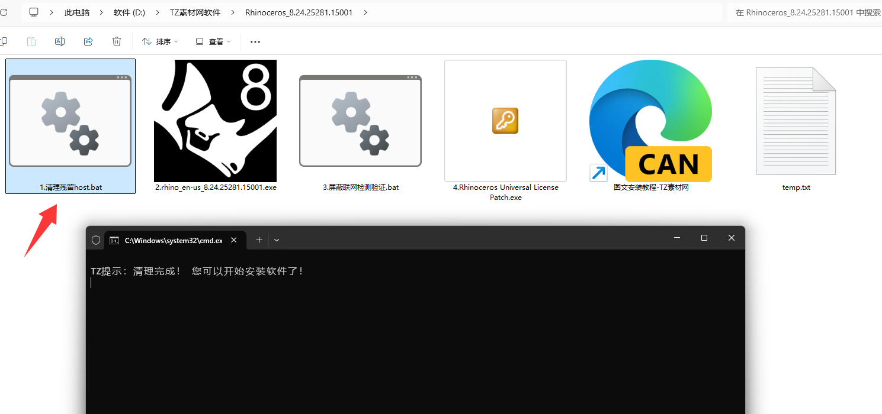Click the Delete (trash) icon

click(116, 41)
